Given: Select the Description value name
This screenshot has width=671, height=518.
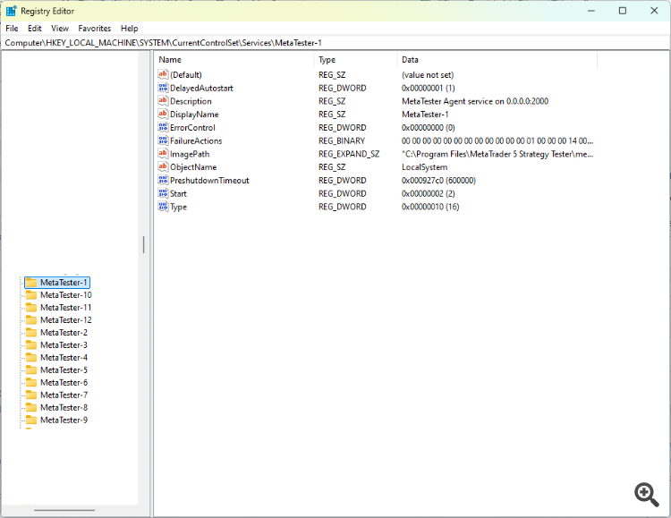Looking at the screenshot, I should pos(191,101).
